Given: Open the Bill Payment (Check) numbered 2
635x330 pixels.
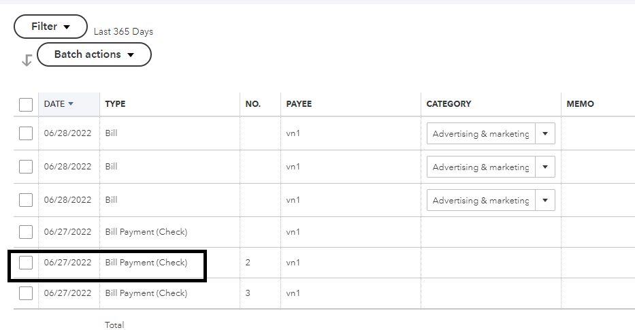Looking at the screenshot, I should (x=146, y=262).
